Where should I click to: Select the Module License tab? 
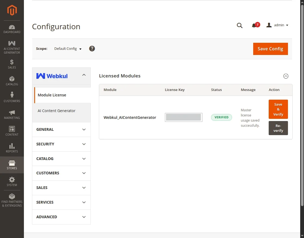pyautogui.click(x=62, y=95)
